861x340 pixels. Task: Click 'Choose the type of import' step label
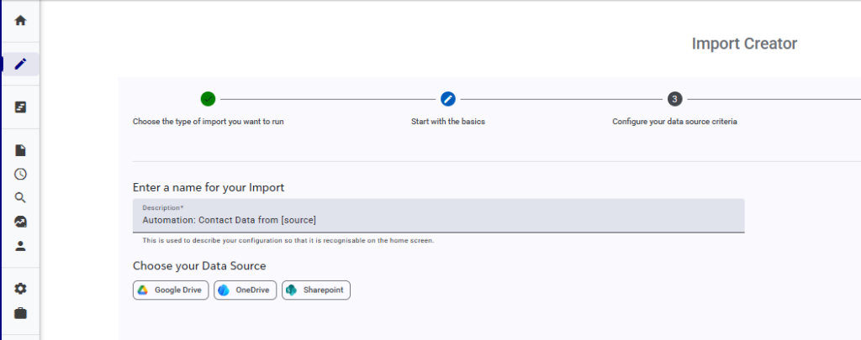coord(214,122)
